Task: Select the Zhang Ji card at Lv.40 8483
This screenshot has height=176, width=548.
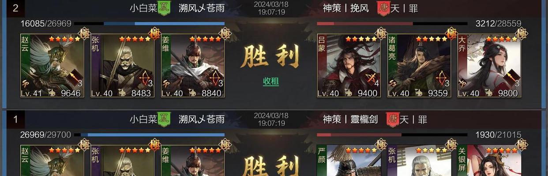Action: point(122,66)
